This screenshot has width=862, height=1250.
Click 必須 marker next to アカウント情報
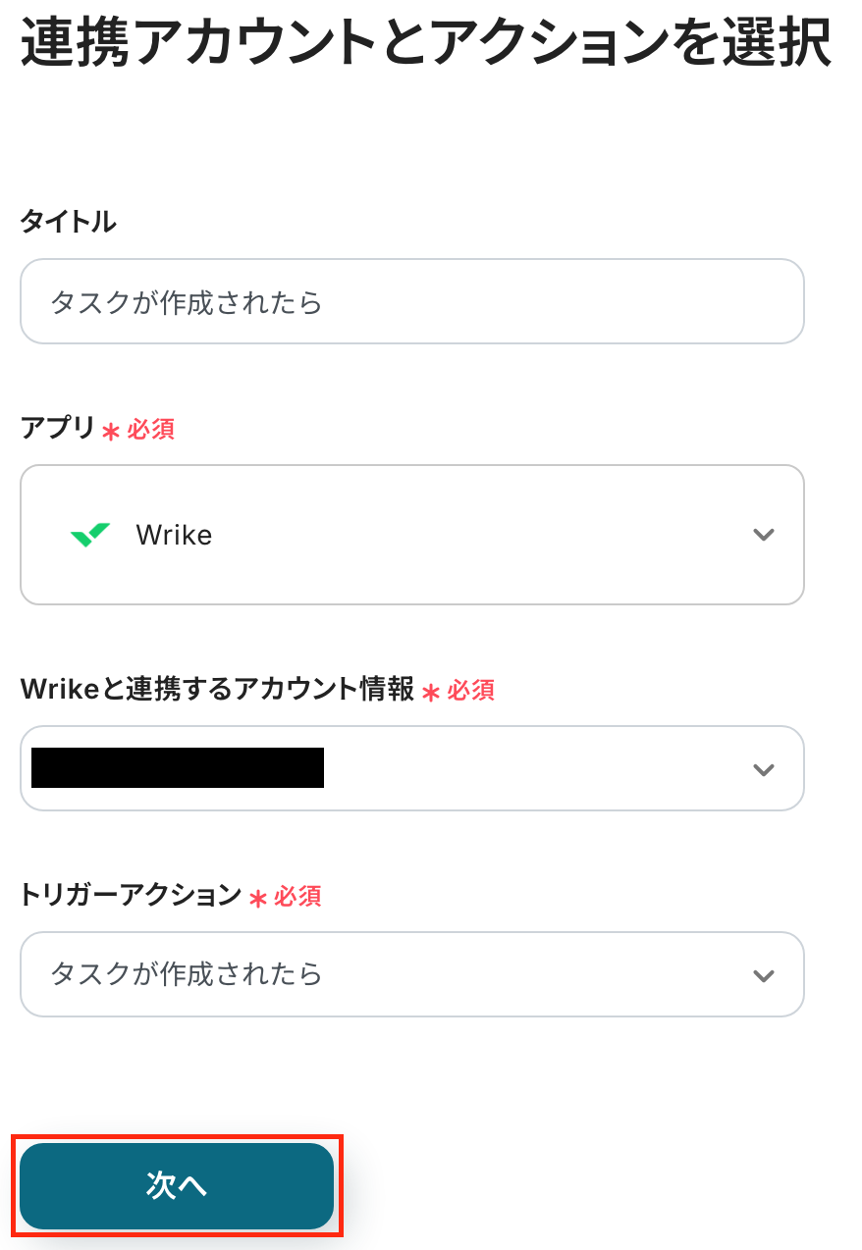471,691
